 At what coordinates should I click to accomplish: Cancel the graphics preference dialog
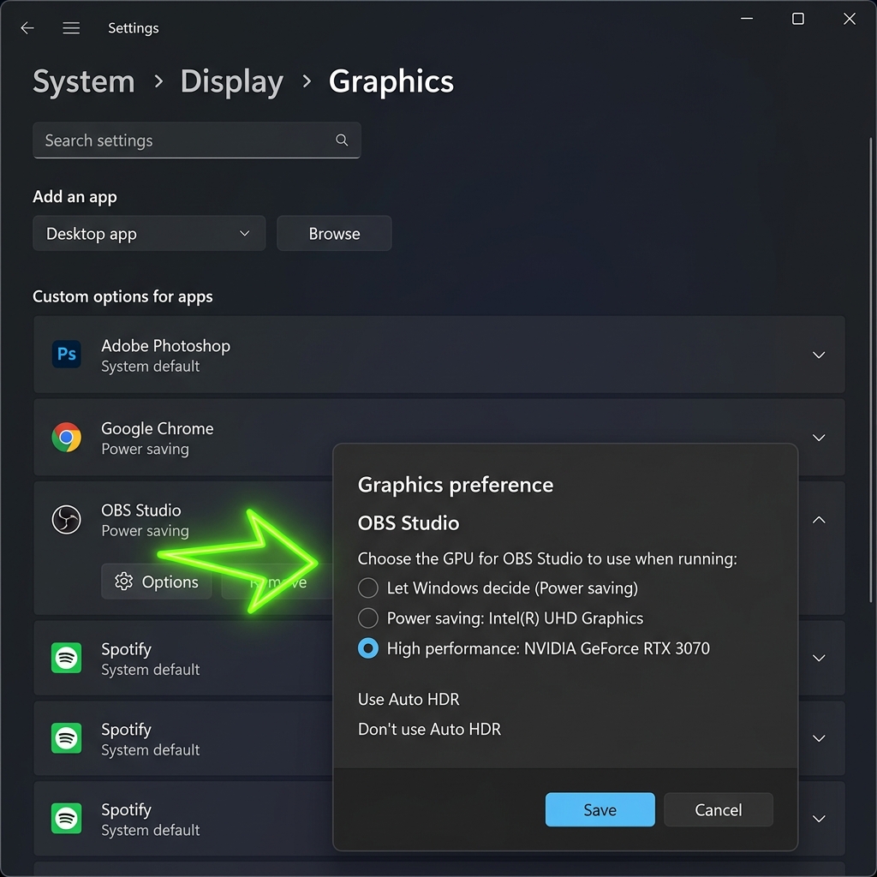(x=719, y=809)
